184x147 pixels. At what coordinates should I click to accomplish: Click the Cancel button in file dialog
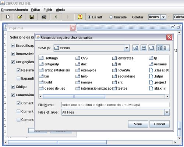point(159,124)
